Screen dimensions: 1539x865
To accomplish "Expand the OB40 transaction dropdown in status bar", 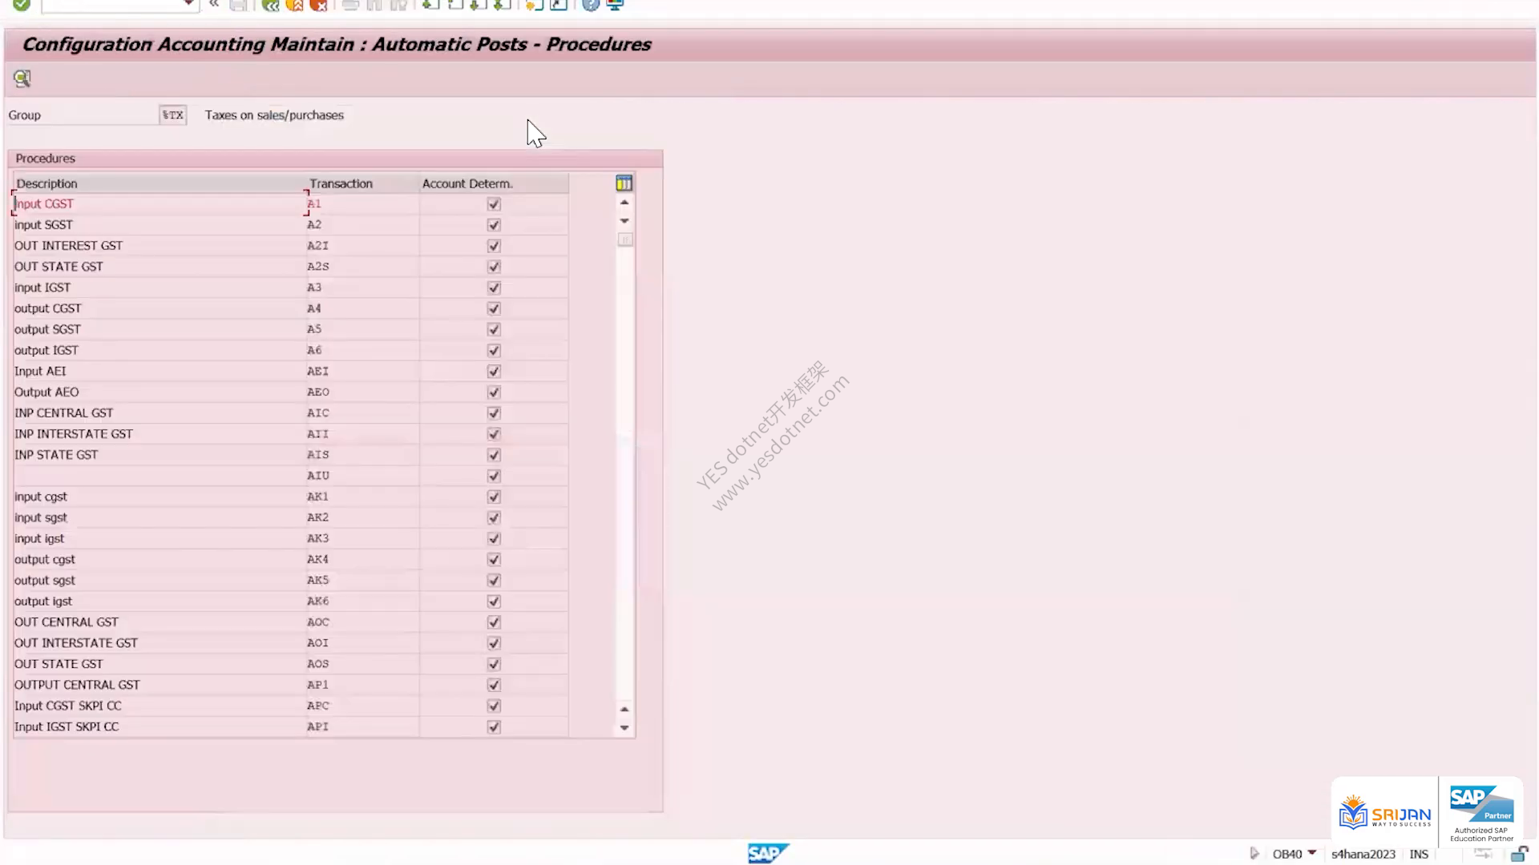I will tap(1312, 853).
